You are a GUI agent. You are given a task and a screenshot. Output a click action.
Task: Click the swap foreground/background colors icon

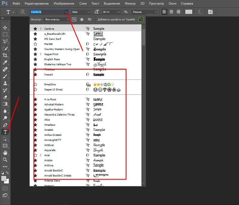(7, 173)
